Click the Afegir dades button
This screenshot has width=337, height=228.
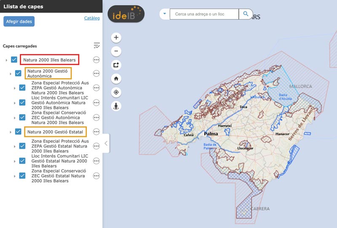point(19,21)
